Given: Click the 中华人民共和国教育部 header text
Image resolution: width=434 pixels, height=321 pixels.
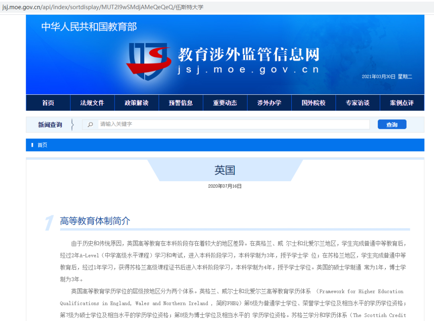Looking at the screenshot, I should click(x=89, y=27).
